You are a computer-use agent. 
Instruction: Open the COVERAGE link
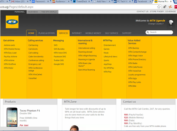click(170, 12)
